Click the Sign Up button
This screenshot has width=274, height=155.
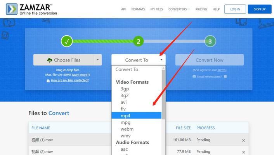click(x=260, y=9)
